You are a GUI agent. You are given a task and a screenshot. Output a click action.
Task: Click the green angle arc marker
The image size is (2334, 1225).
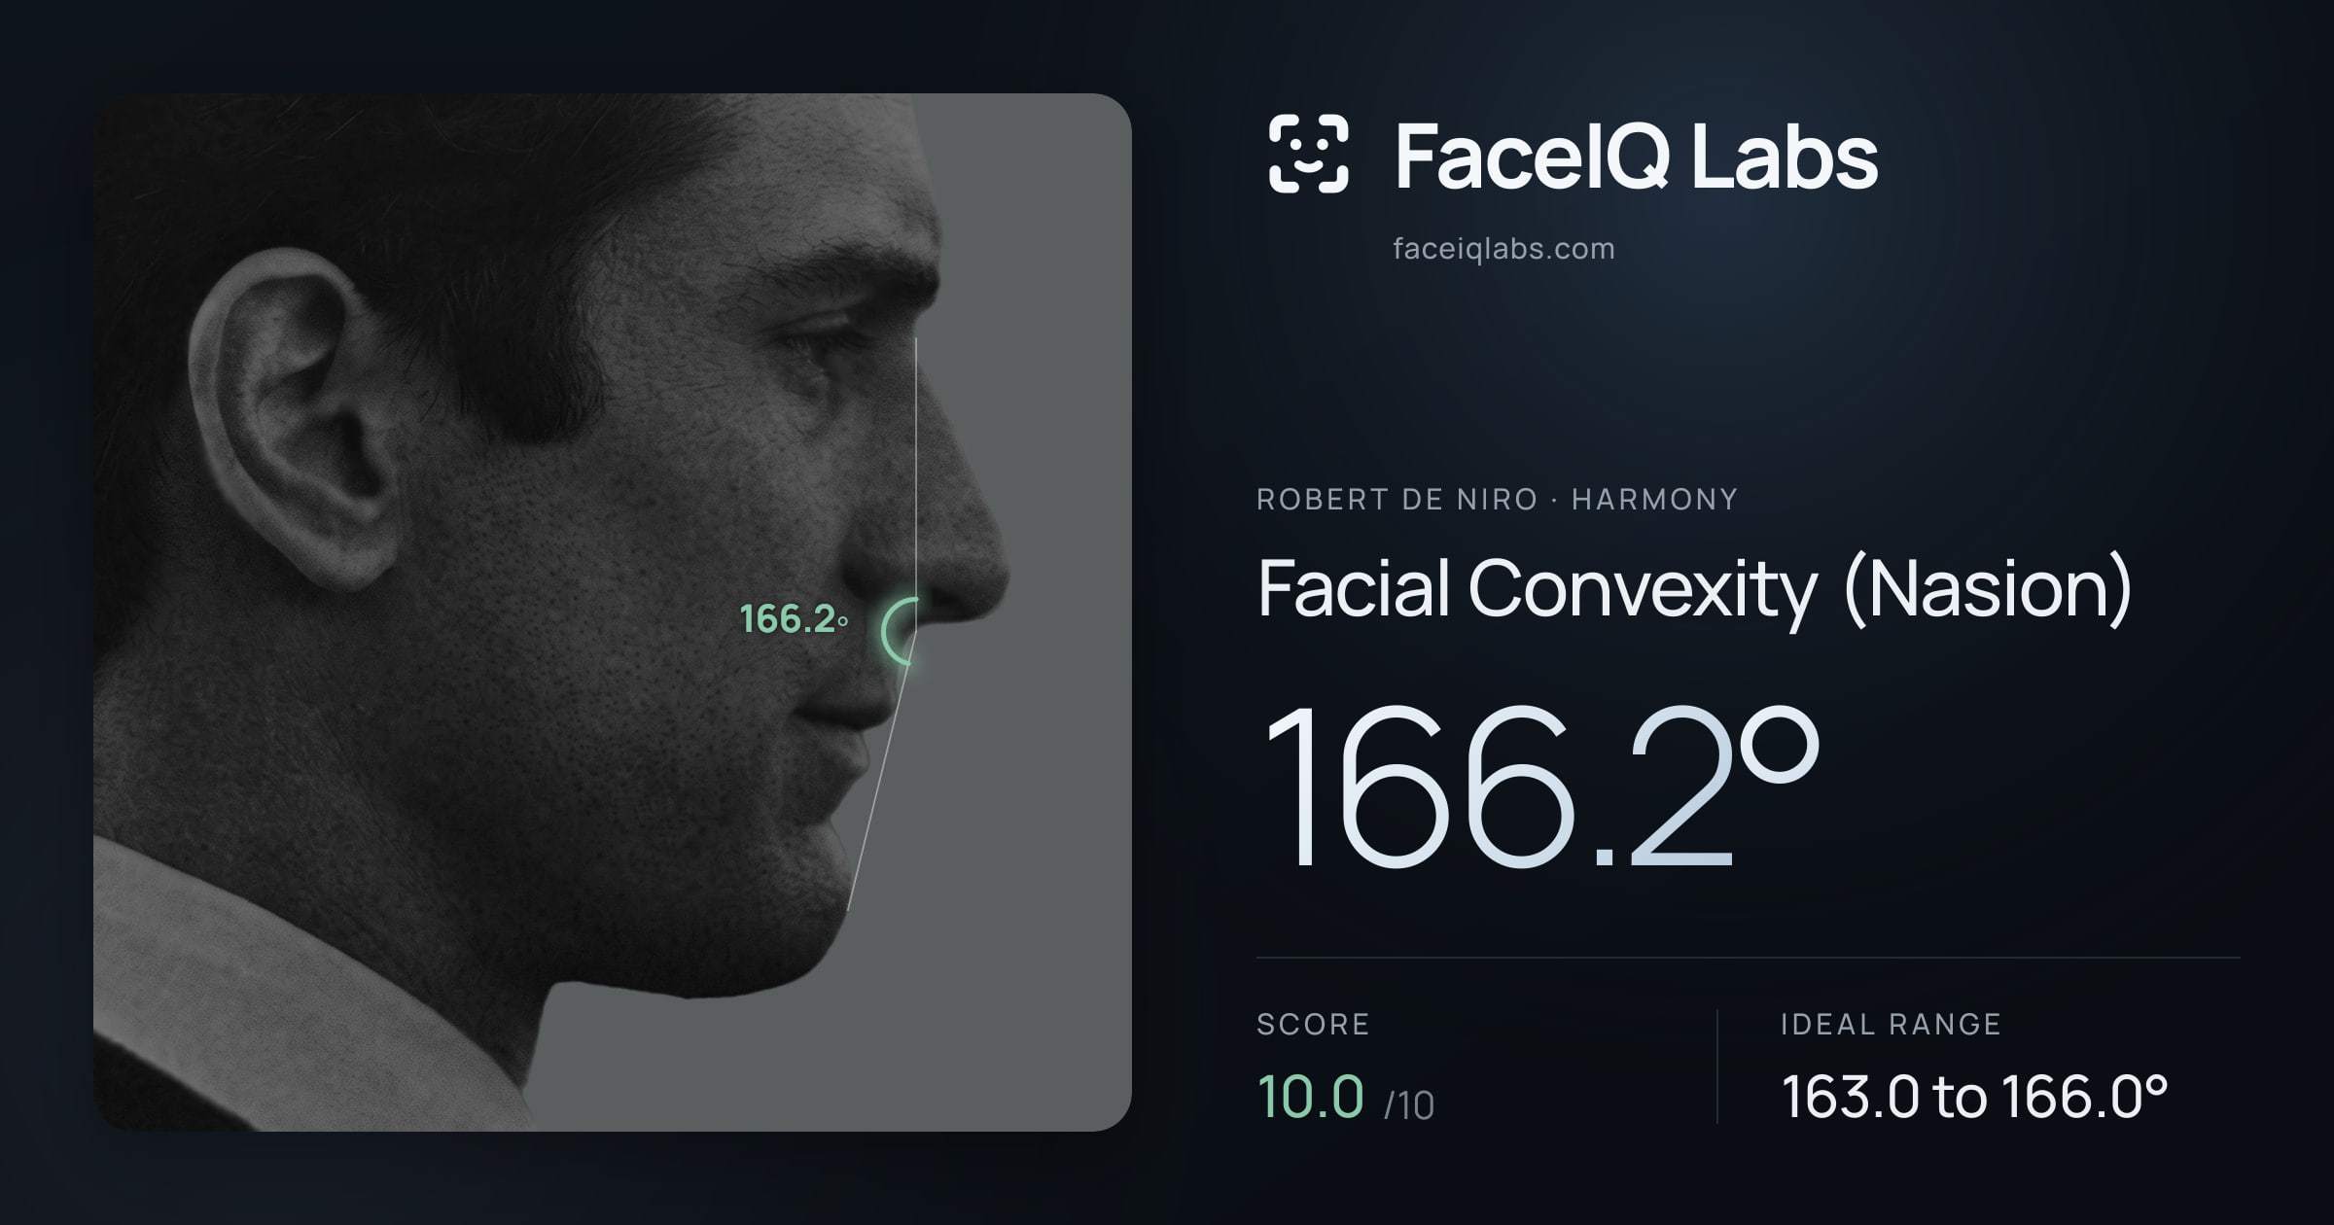(899, 631)
